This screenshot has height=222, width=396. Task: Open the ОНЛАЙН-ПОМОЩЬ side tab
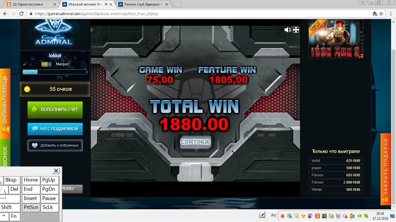(x=5, y=104)
